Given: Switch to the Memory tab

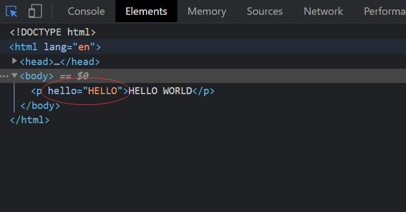Looking at the screenshot, I should 206,11.
